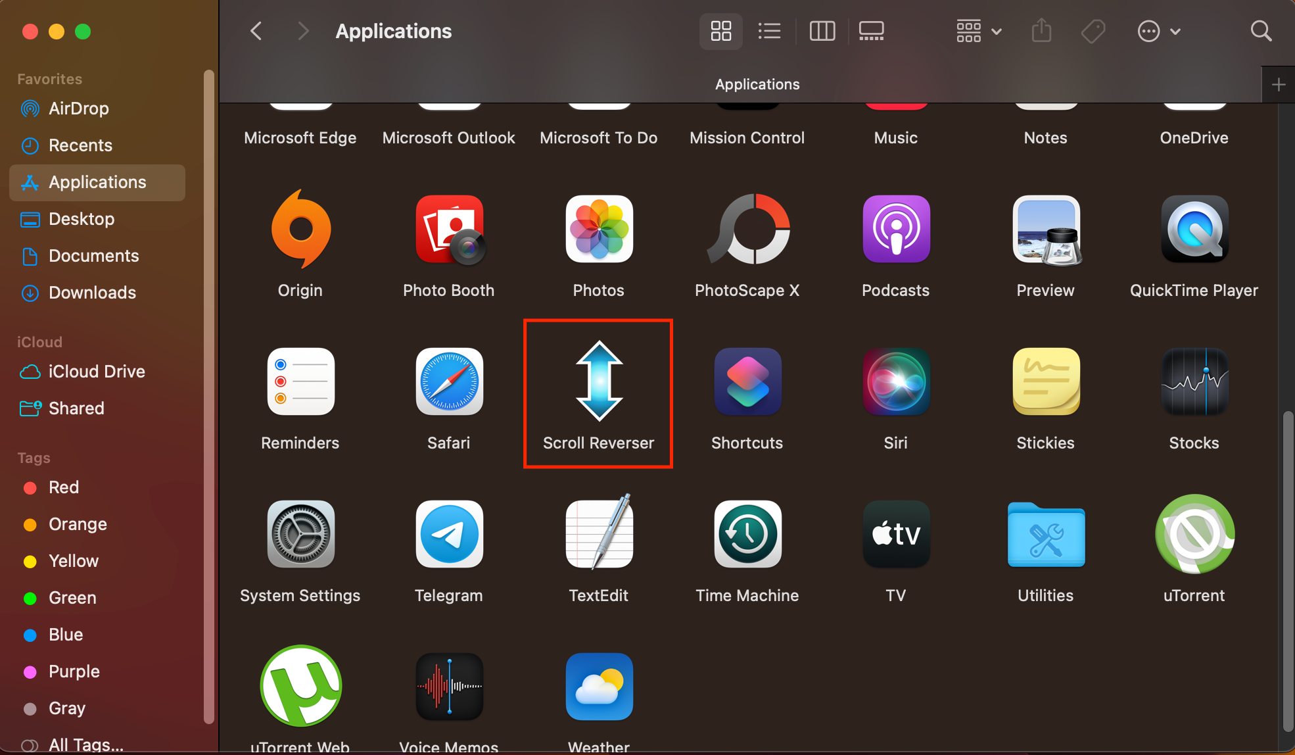Select the Telegram app icon
Screen dimensions: 1295x755
point(450,534)
